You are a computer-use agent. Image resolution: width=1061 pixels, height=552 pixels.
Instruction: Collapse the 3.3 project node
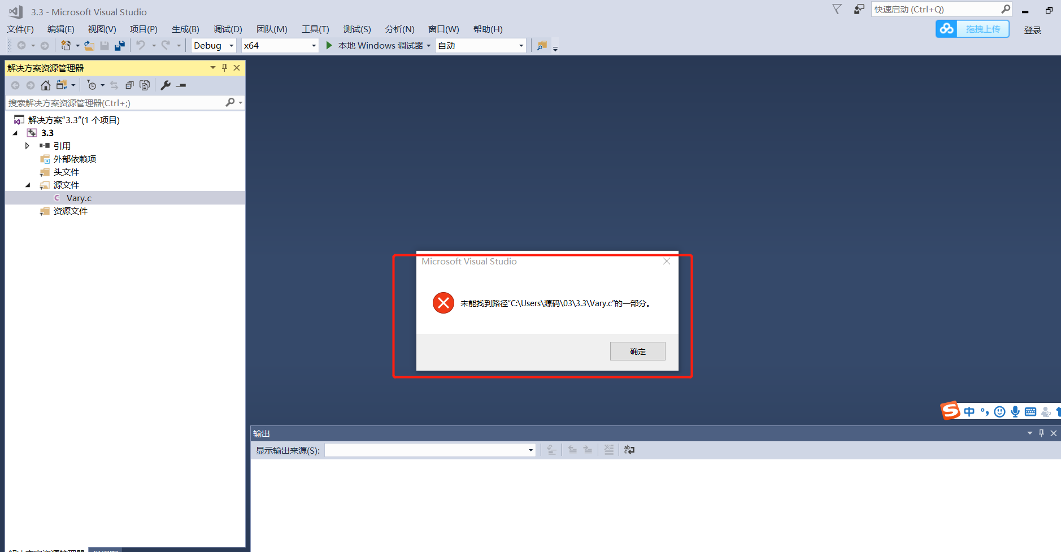click(x=15, y=133)
